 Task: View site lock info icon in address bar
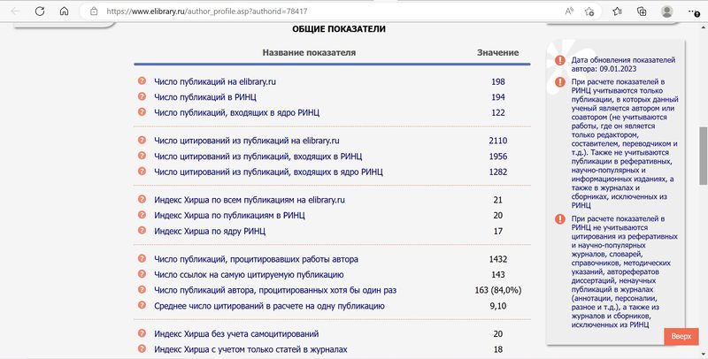(x=94, y=11)
